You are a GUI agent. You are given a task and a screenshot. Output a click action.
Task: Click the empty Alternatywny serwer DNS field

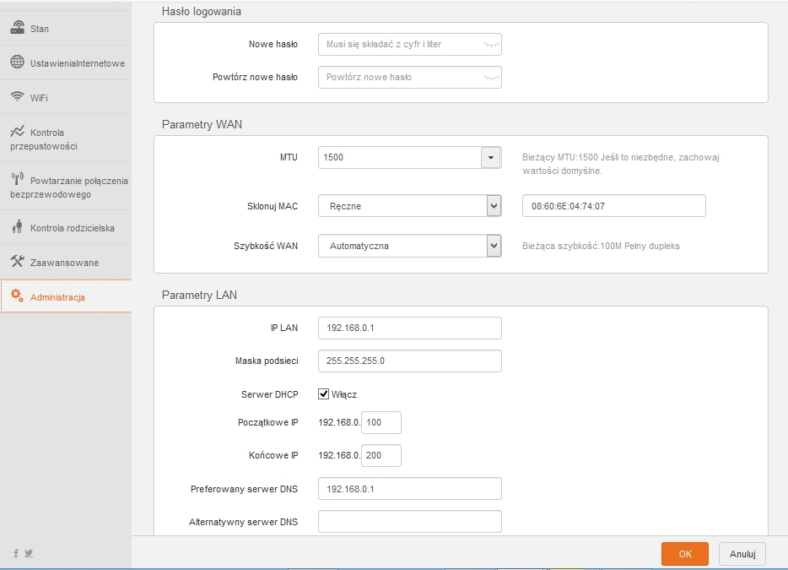[409, 522]
